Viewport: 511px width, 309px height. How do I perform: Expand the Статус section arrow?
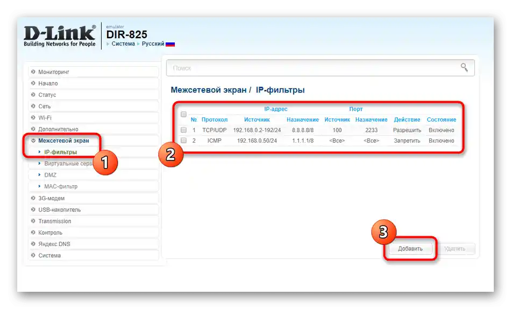coord(33,95)
